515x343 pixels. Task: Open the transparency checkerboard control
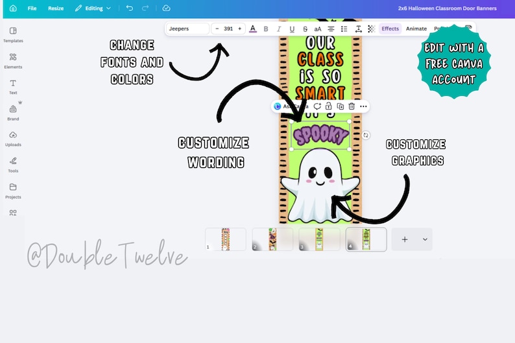click(371, 29)
